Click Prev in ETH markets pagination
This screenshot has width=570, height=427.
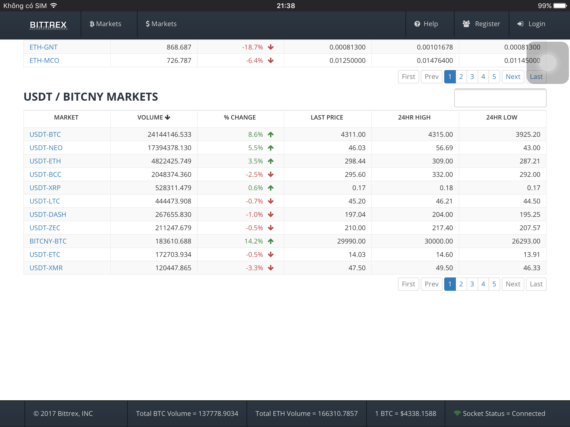click(432, 77)
